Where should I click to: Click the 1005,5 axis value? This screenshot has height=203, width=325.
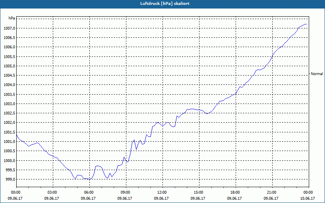pos(9,56)
